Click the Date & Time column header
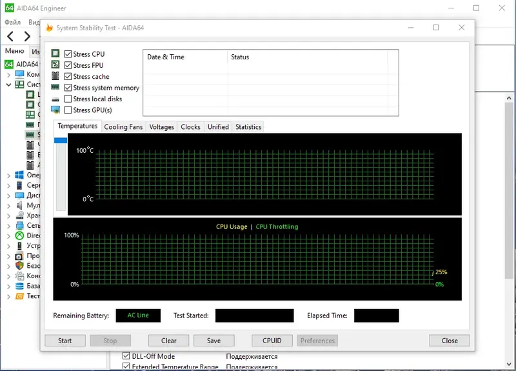Screen dimensions: 516x371 point(185,57)
